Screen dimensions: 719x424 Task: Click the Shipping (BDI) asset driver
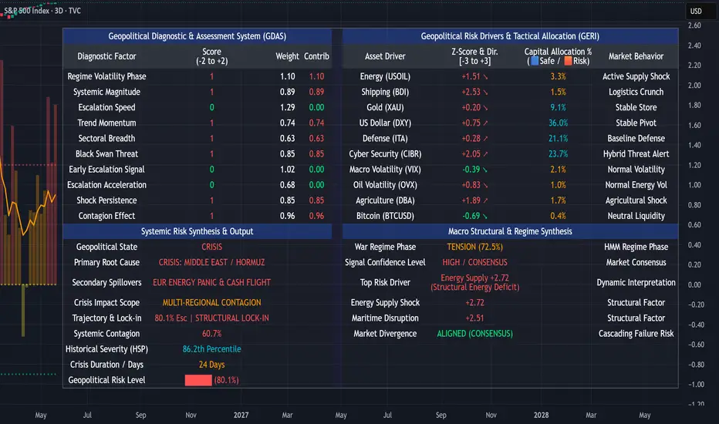(x=385, y=93)
